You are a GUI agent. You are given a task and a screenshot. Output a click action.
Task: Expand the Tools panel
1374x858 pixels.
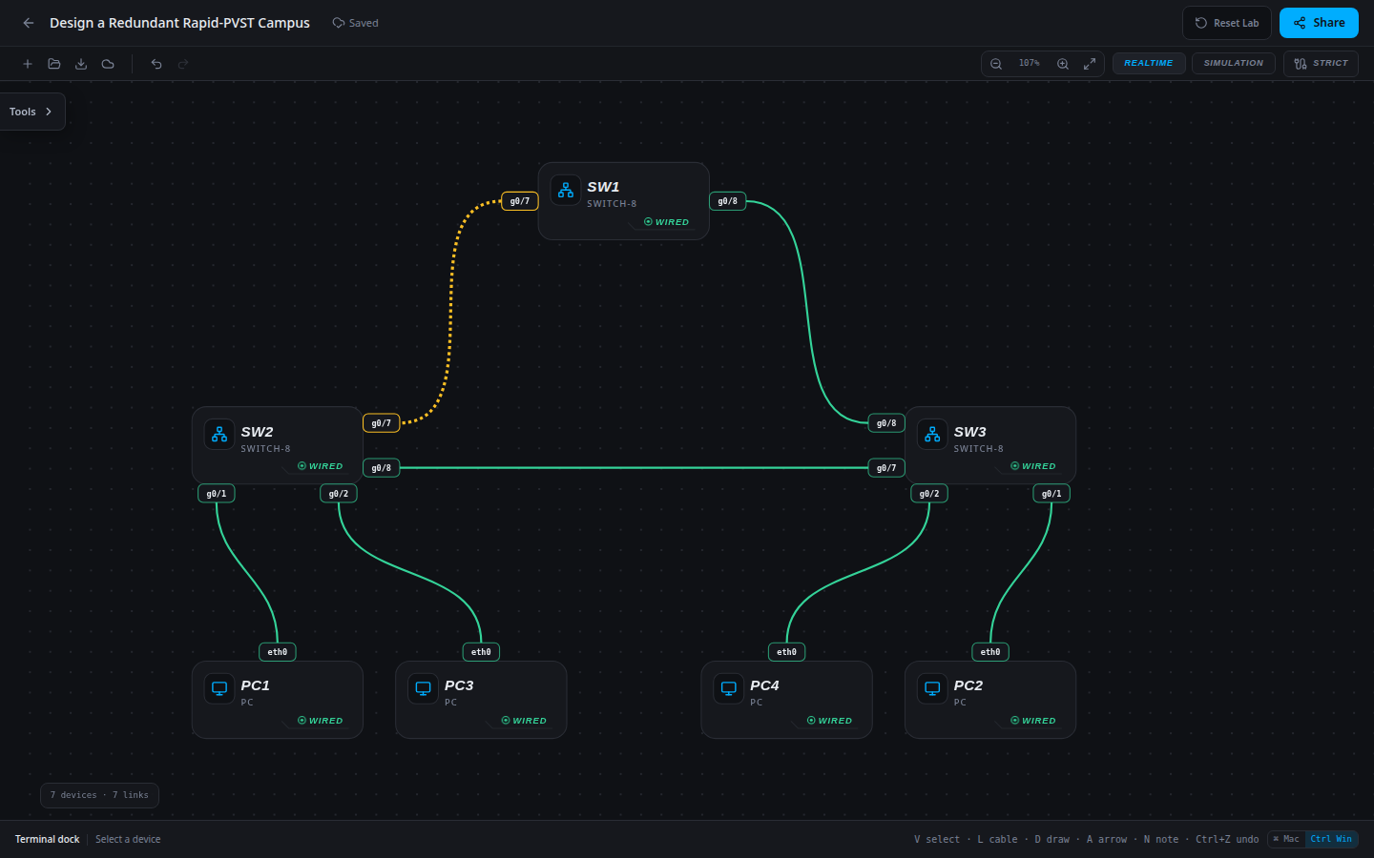tap(31, 112)
